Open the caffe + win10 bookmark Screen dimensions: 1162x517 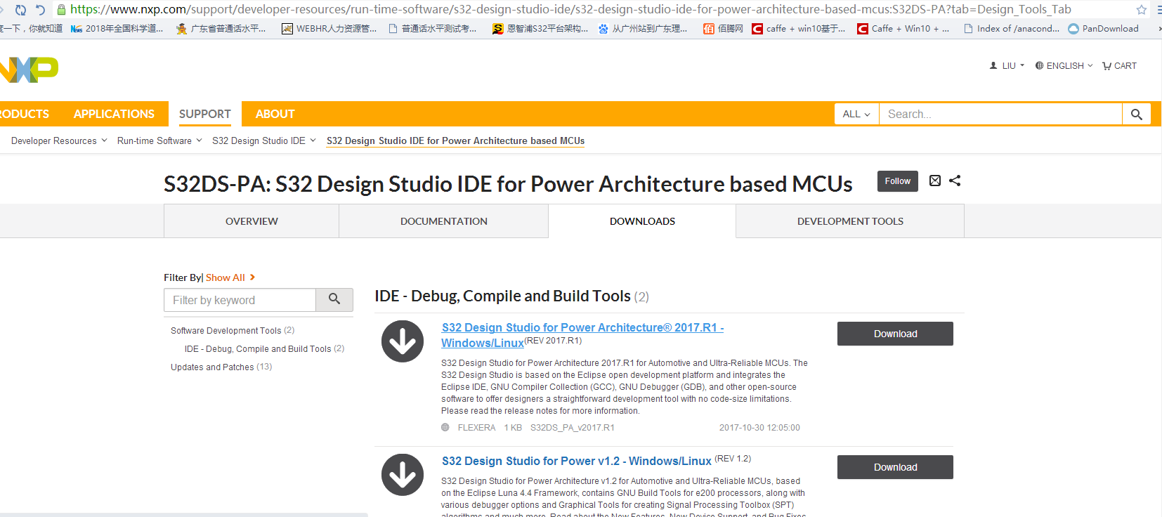[x=799, y=29]
